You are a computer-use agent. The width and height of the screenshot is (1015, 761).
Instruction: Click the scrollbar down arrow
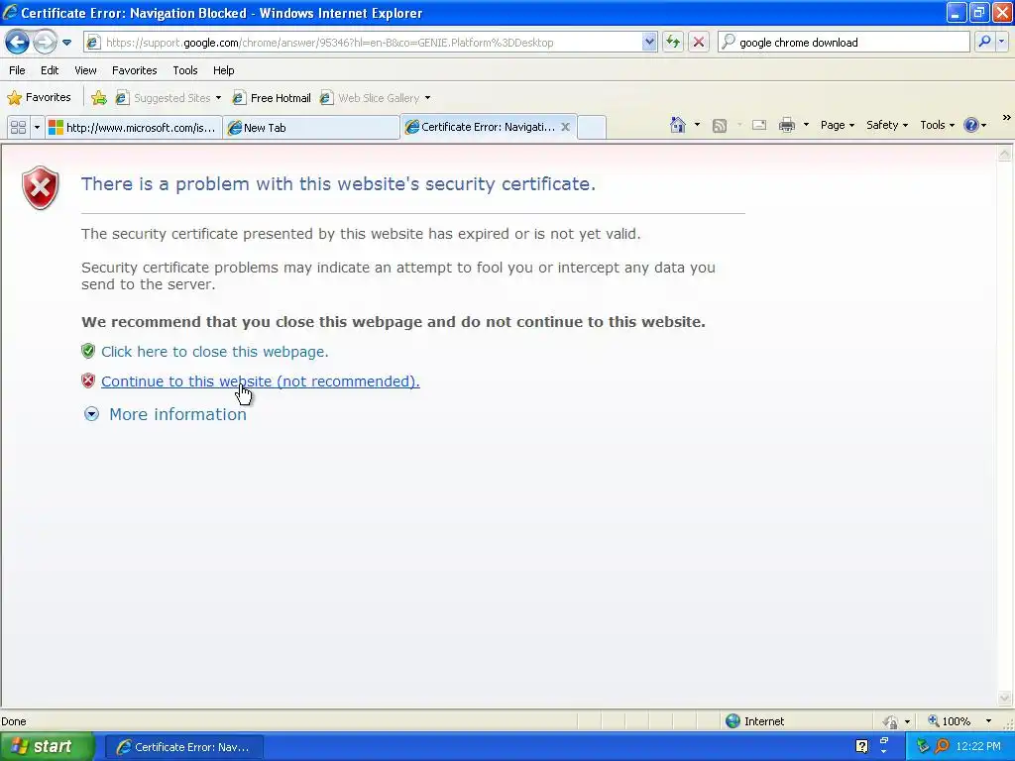point(1005,698)
